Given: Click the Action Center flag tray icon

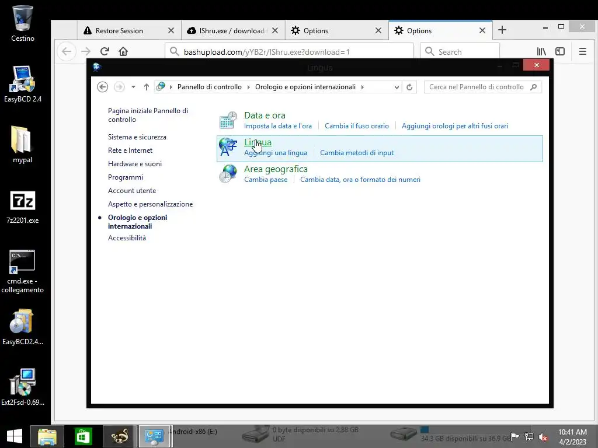Looking at the screenshot, I should click(x=514, y=436).
